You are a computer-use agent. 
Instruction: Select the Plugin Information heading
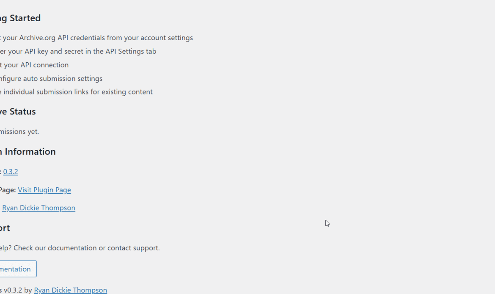[x=28, y=151]
